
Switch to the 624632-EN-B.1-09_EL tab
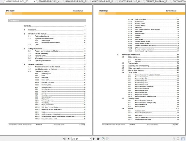104,2
